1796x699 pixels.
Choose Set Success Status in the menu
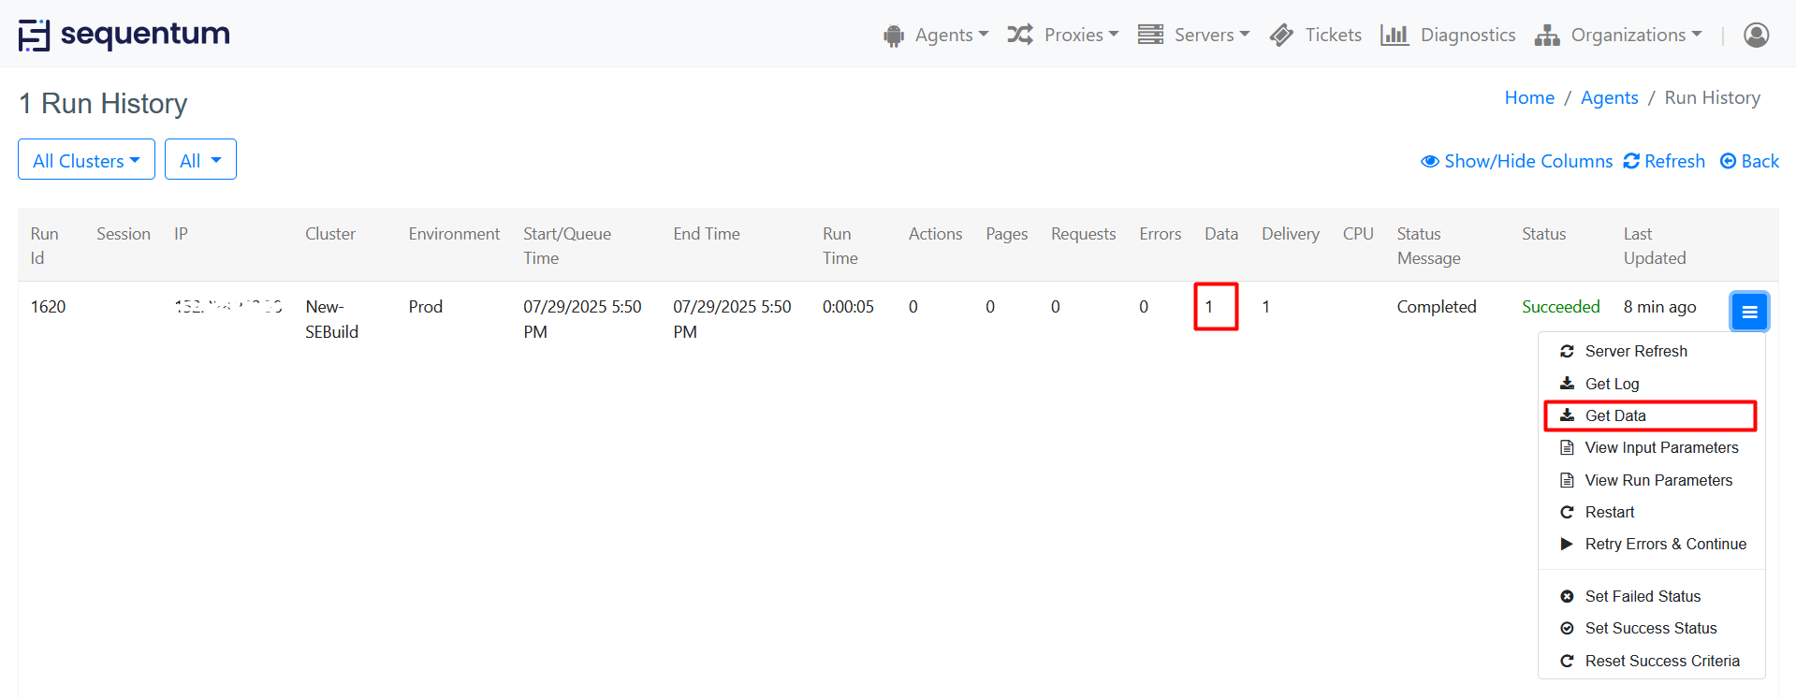tap(1650, 628)
